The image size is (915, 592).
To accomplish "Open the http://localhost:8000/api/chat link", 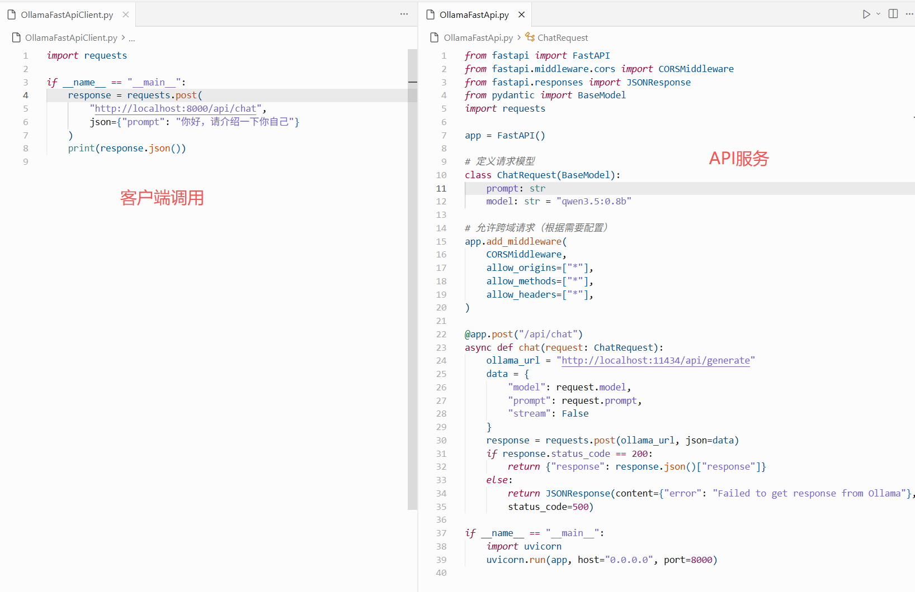I will tap(176, 108).
